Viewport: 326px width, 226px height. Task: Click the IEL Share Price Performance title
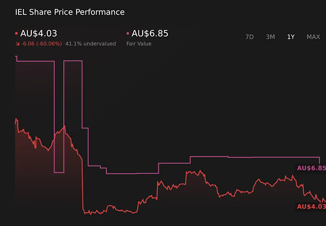tap(70, 12)
